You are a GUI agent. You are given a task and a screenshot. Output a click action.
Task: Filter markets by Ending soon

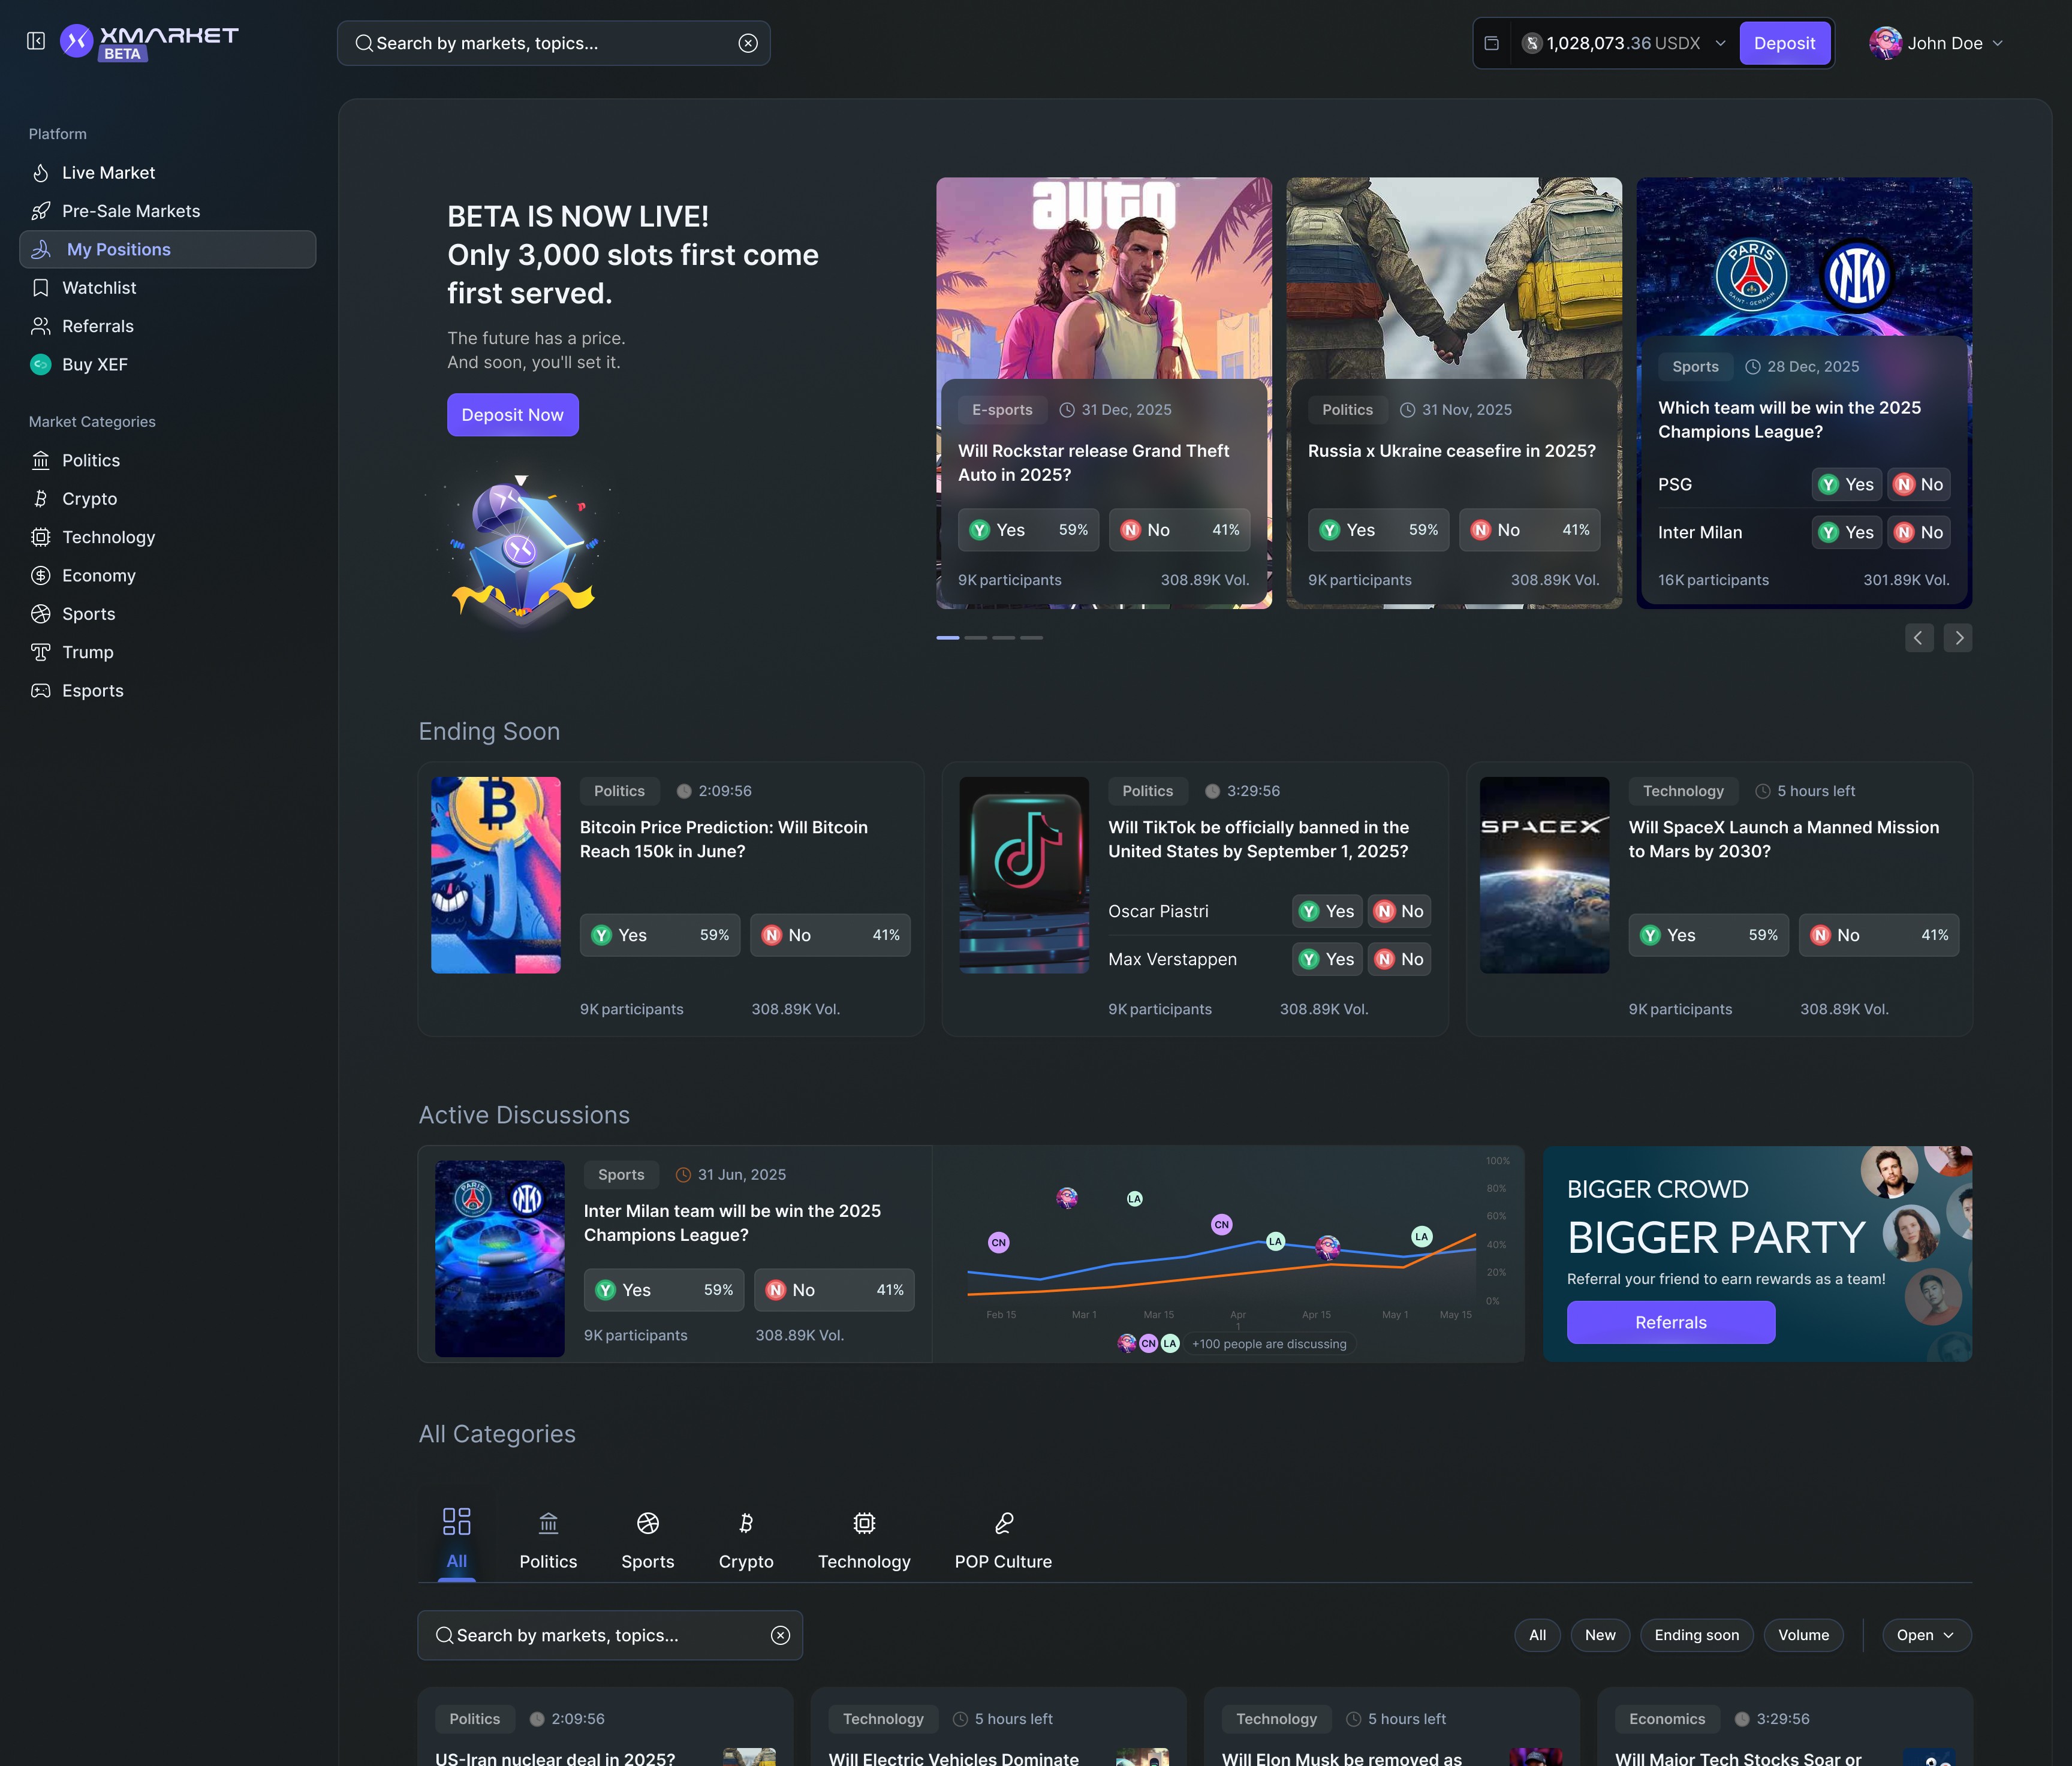[1696, 1635]
